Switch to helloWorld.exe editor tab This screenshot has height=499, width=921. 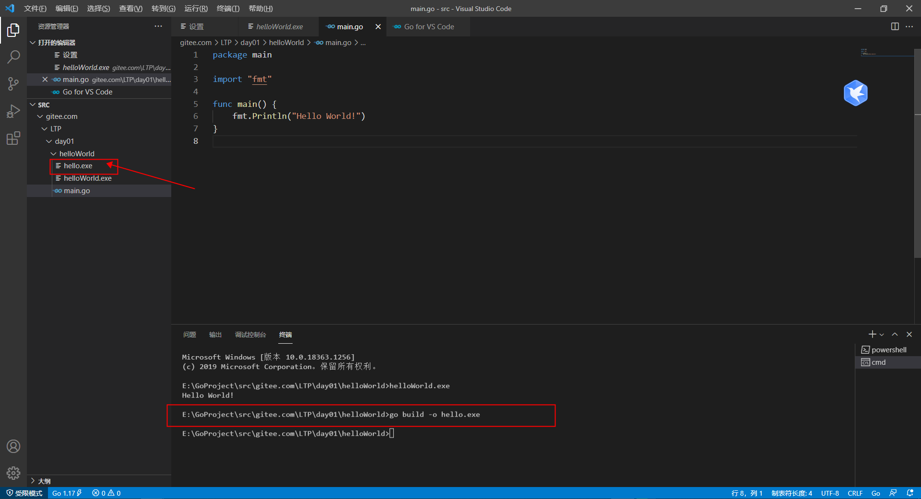tap(278, 26)
